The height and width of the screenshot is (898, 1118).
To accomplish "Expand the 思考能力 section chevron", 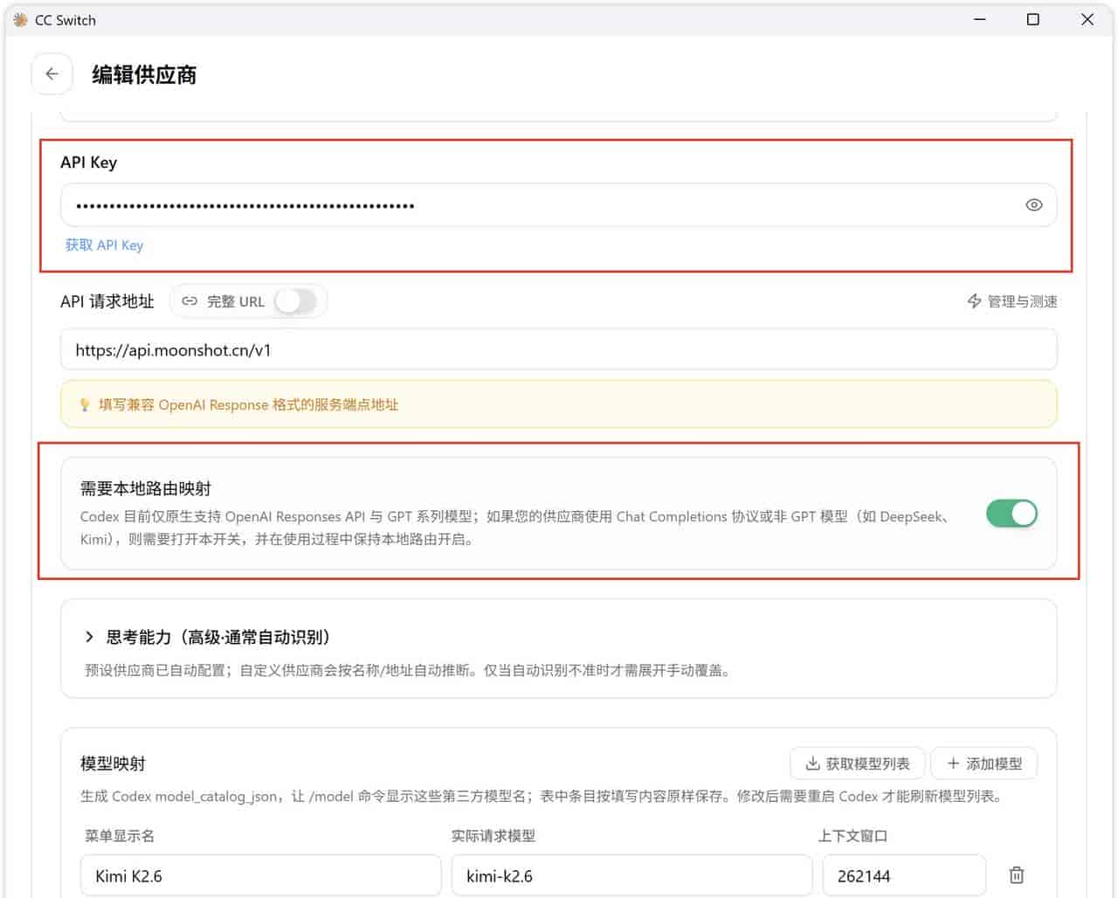I will (x=89, y=637).
